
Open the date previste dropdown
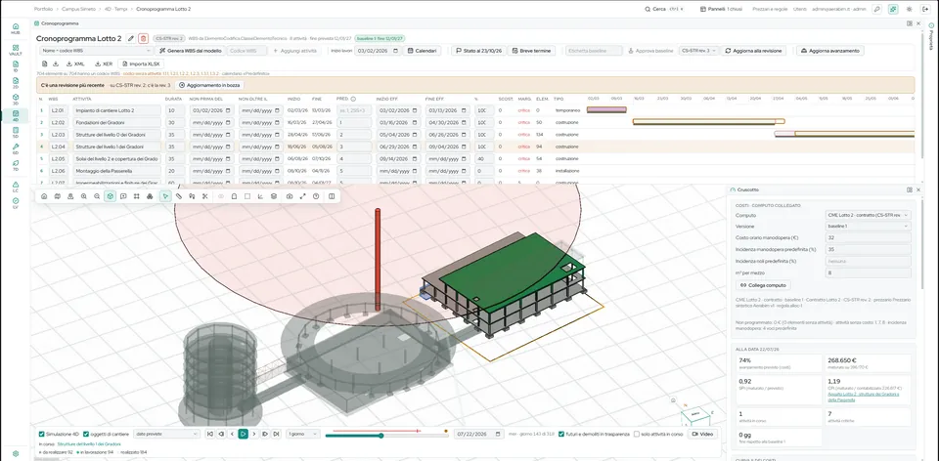(x=166, y=434)
